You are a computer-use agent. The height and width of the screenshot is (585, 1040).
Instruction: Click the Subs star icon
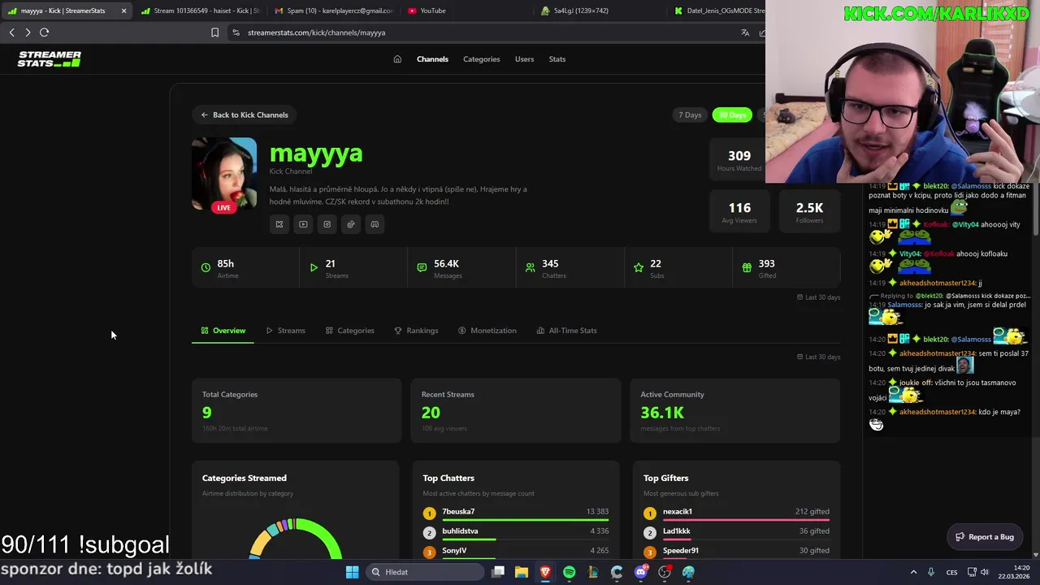click(639, 267)
